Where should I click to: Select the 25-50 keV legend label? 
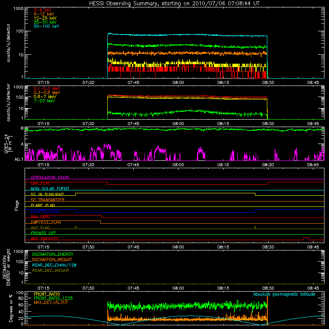click(x=45, y=22)
